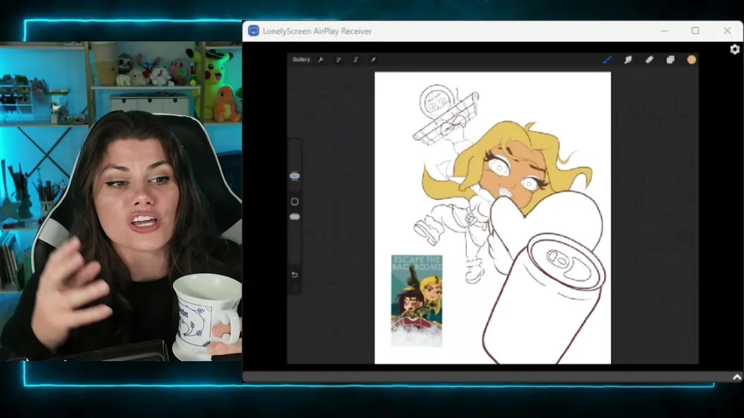This screenshot has height=418, width=744.
Task: Click the LonelyScreen app icon in title bar
Action: pyautogui.click(x=253, y=31)
